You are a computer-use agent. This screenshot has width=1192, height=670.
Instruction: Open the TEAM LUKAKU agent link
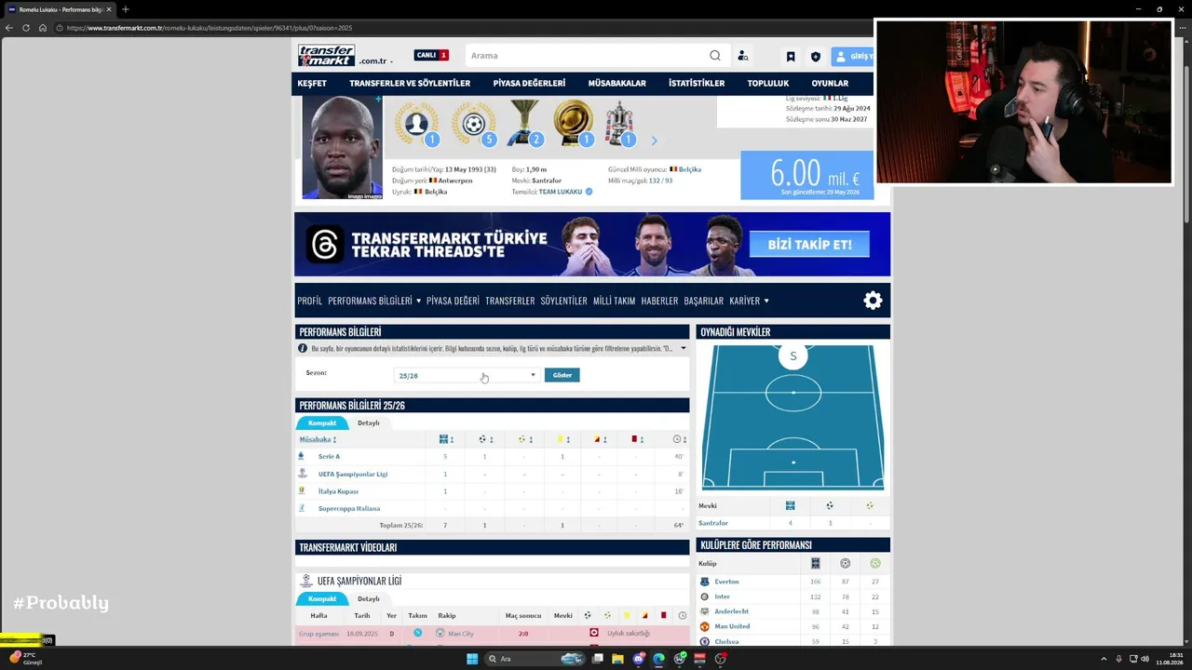(x=560, y=192)
